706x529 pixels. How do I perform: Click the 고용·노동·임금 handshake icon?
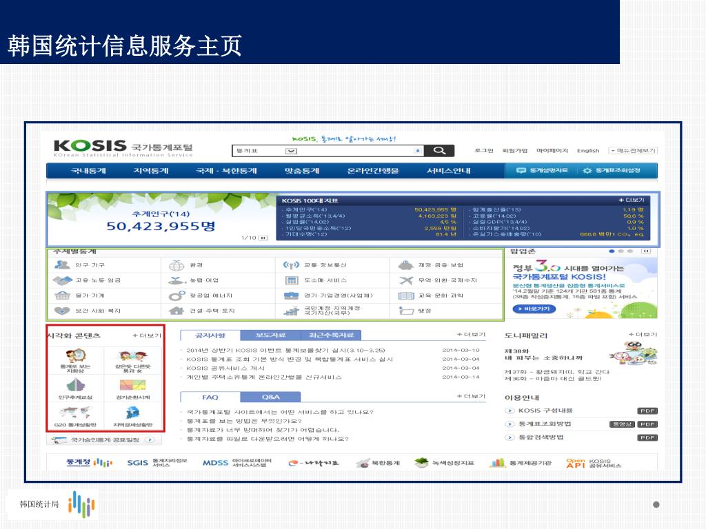click(x=62, y=280)
